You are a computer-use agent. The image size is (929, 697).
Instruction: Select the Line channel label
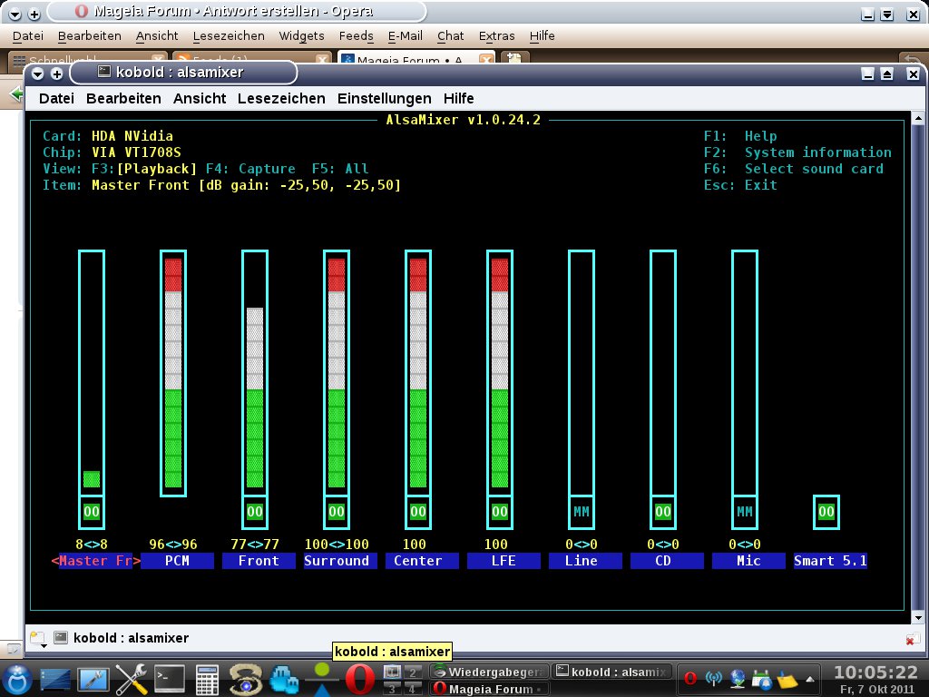[585, 561]
